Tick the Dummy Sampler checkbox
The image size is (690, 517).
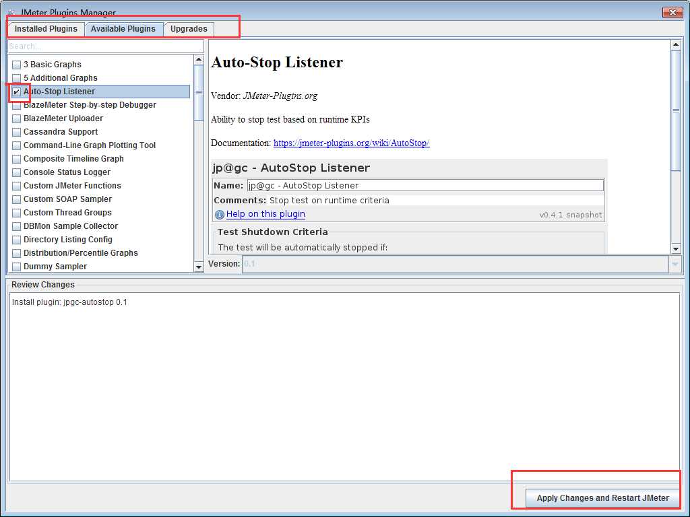17,267
